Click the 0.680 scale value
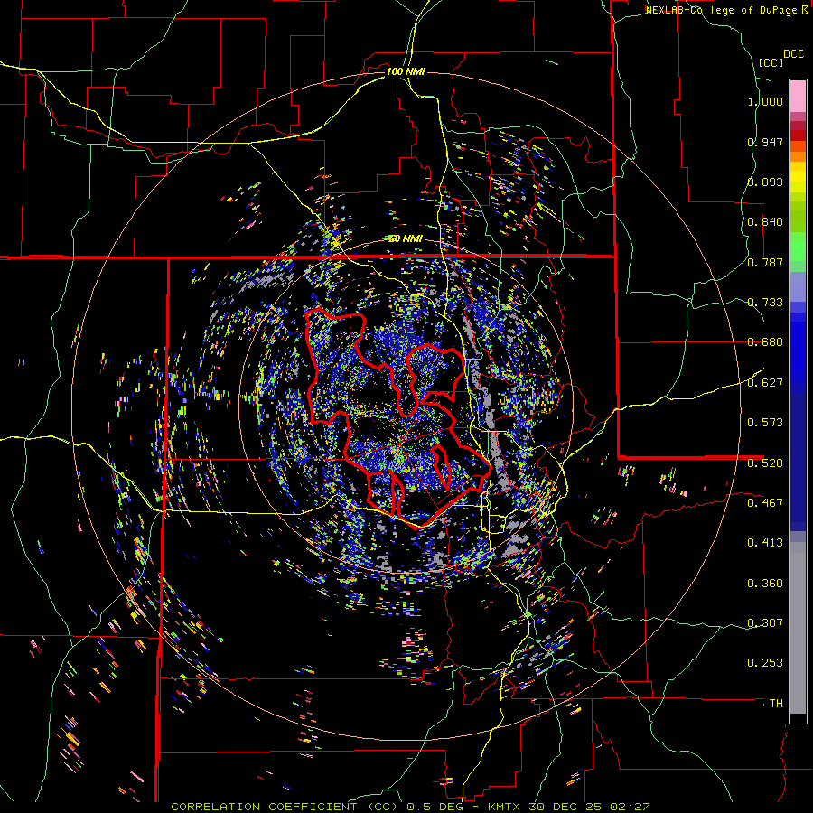The image size is (813, 813). pos(765,342)
